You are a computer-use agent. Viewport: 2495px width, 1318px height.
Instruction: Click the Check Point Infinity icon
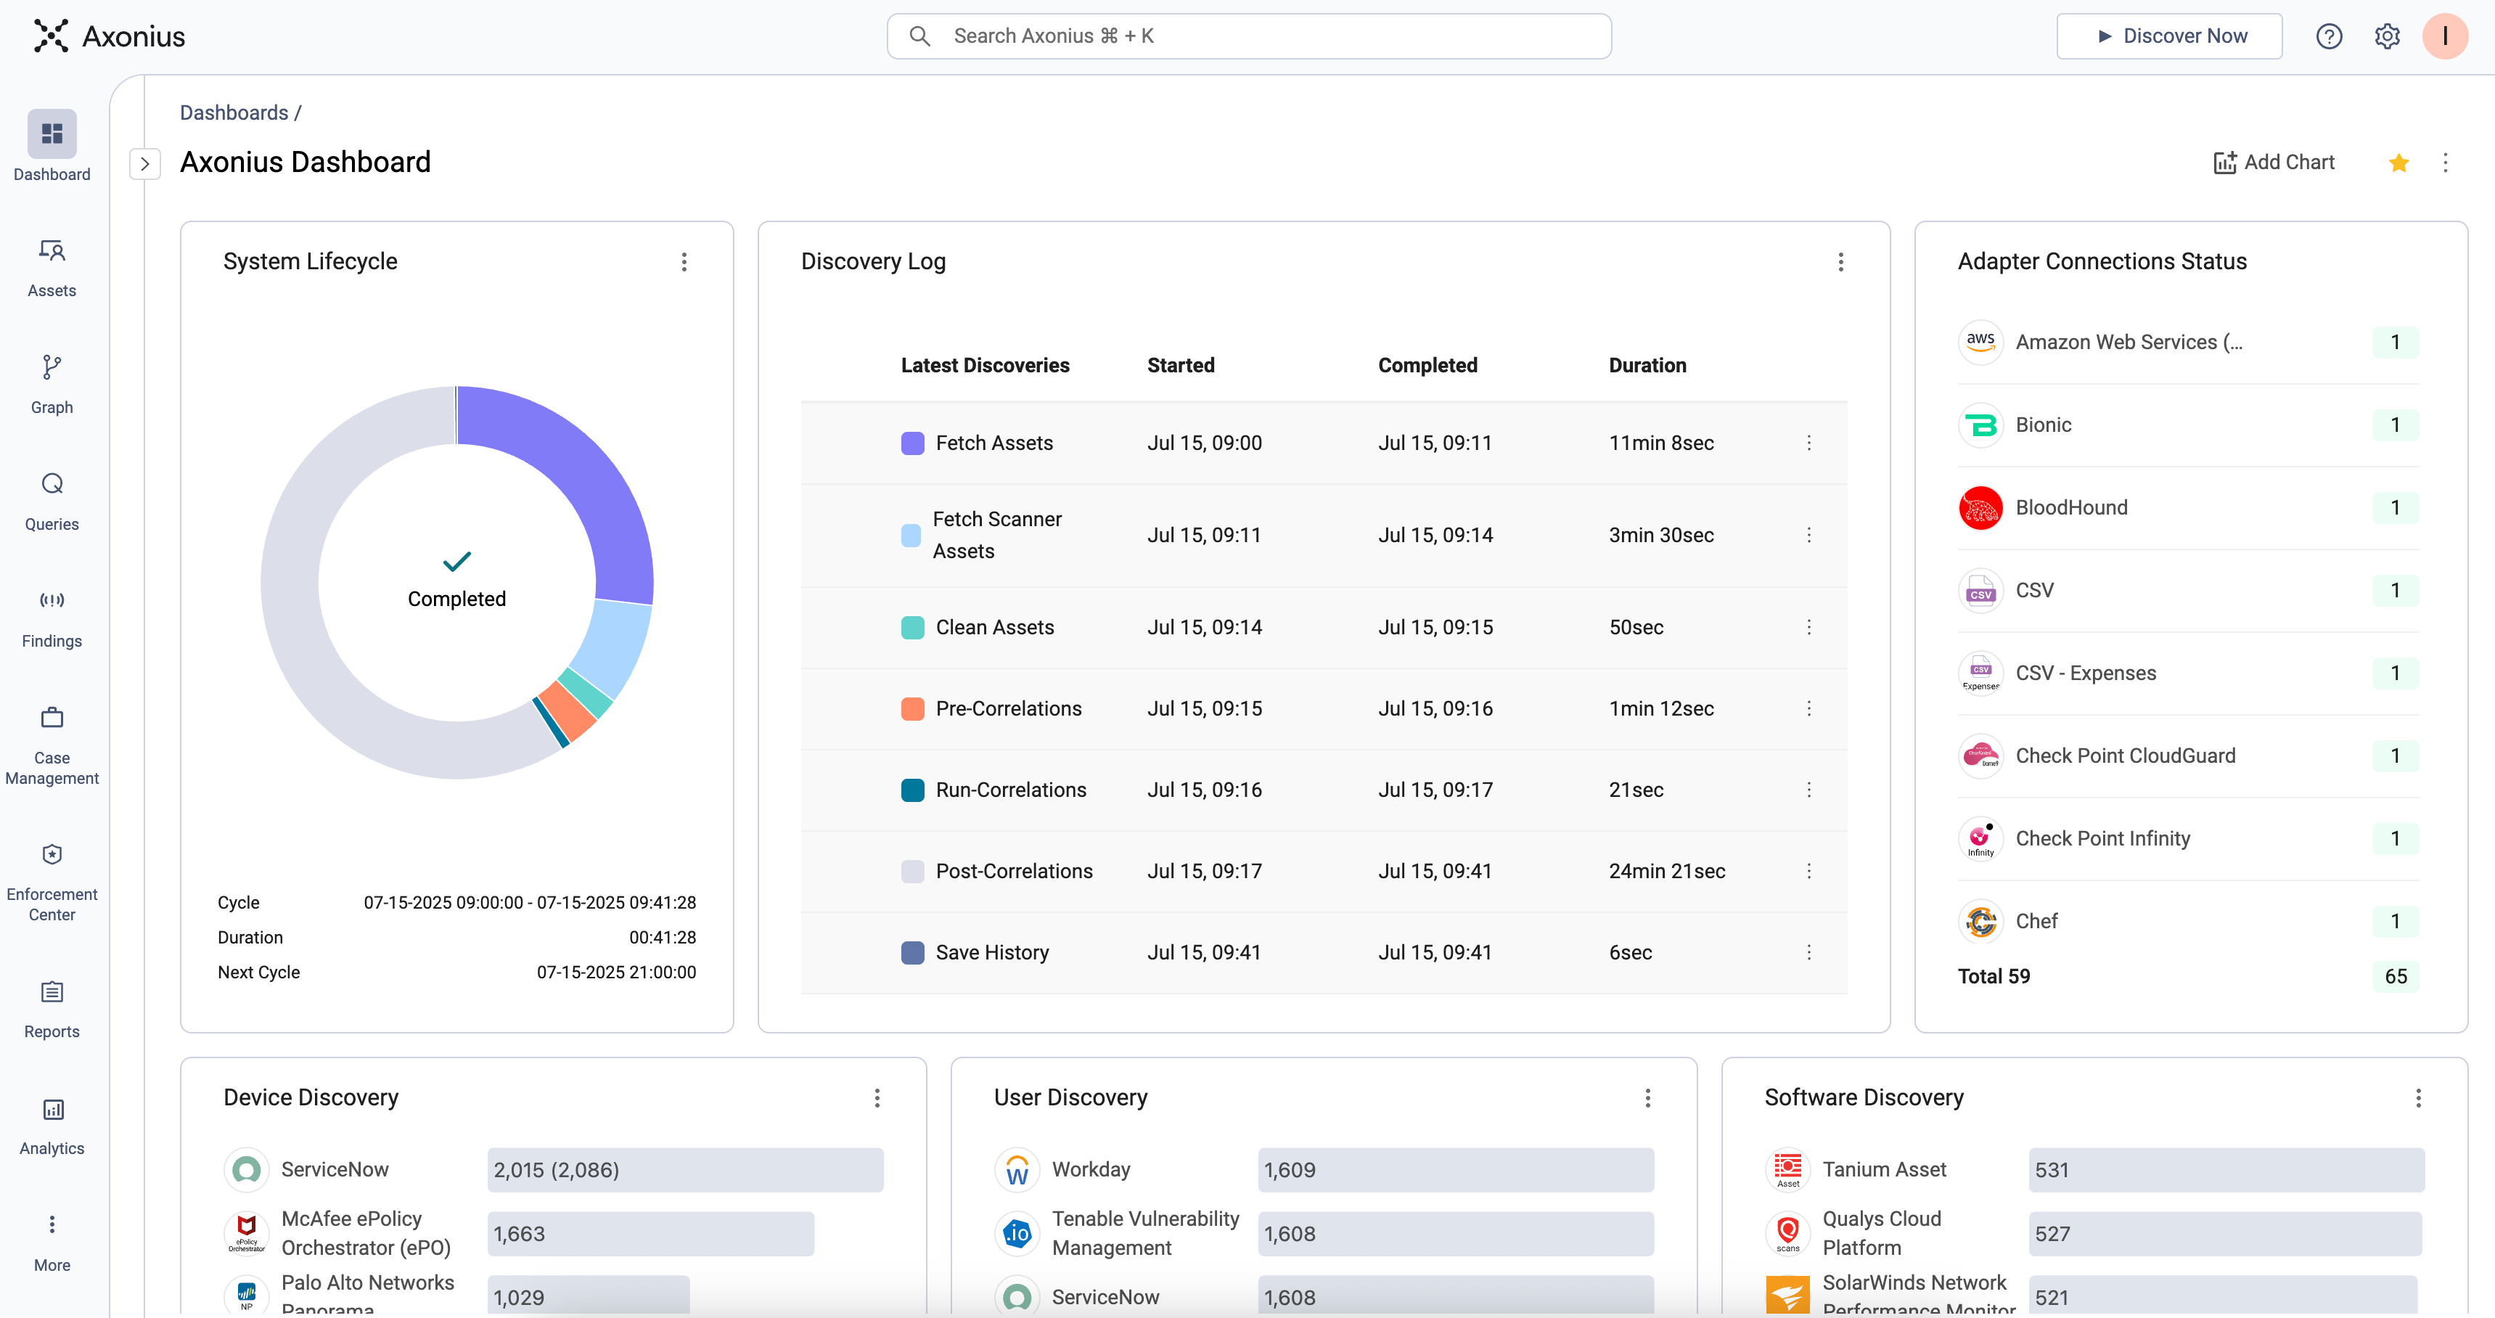pyautogui.click(x=1980, y=839)
